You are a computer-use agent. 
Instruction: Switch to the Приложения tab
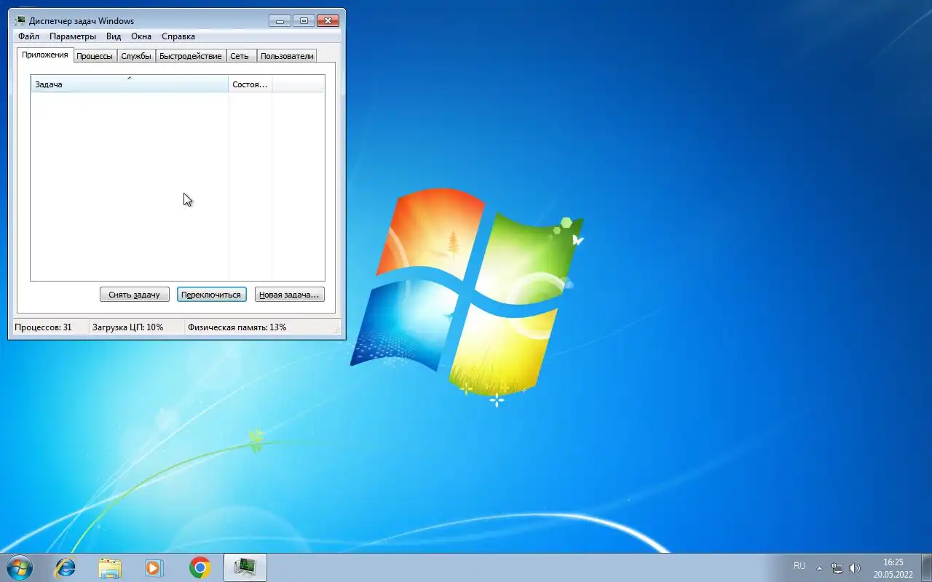45,55
